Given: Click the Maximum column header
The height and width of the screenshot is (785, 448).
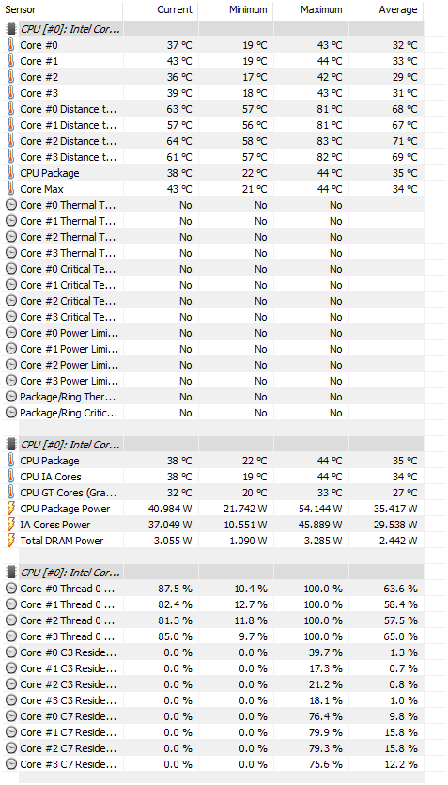Looking at the screenshot, I should coord(311,10).
